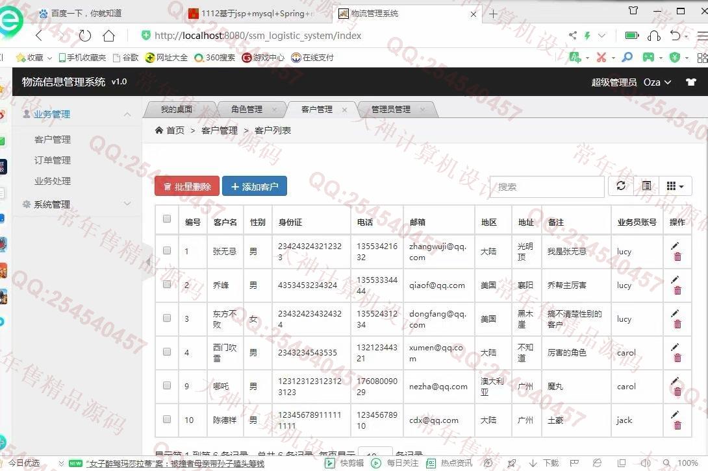Click the 下载 status bar item
Image resolution: width=708 pixels, height=471 pixels.
[544, 463]
